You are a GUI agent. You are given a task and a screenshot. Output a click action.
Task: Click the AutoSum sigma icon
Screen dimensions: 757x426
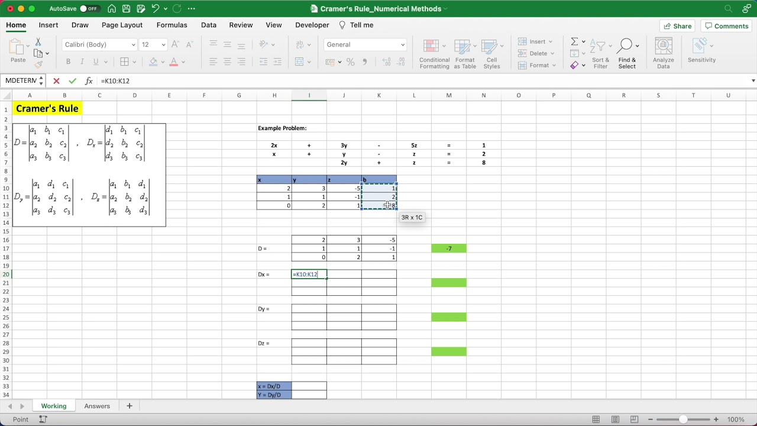[x=574, y=41]
